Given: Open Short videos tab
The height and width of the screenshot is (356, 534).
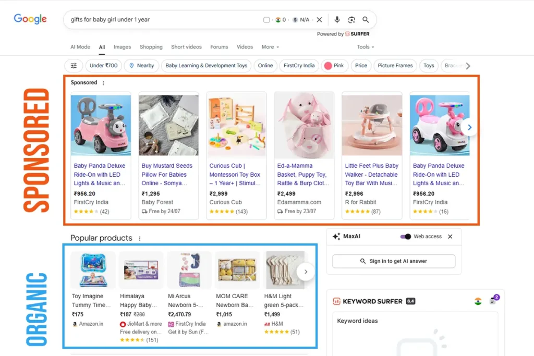Looking at the screenshot, I should (x=186, y=47).
